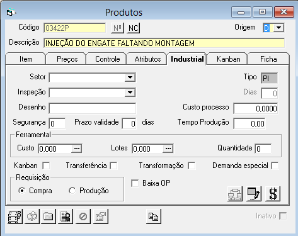Viewport: 298px width, 236px height.
Task: Enable the Kanban checkbox
Action: [46, 166]
